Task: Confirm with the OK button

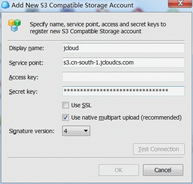Action: click(119, 170)
